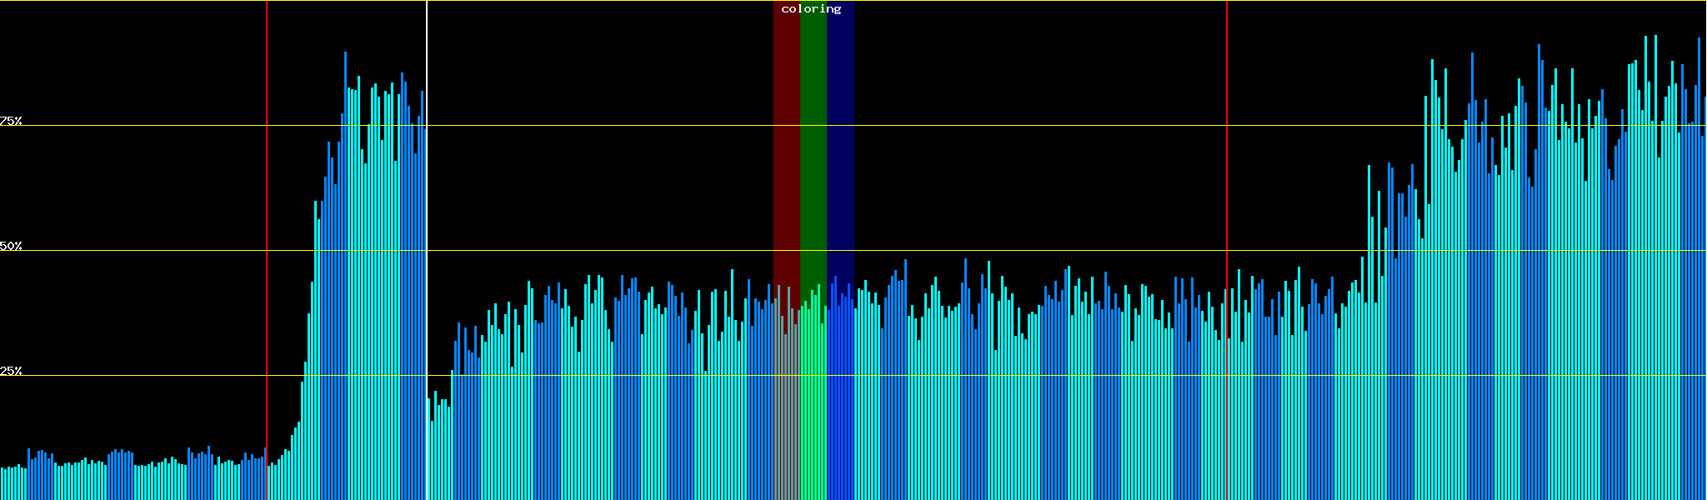Click the 50% axis label
1707x500 pixels.
[x=11, y=246]
